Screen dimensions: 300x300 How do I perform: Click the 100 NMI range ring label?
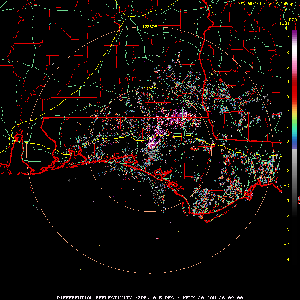150,26
